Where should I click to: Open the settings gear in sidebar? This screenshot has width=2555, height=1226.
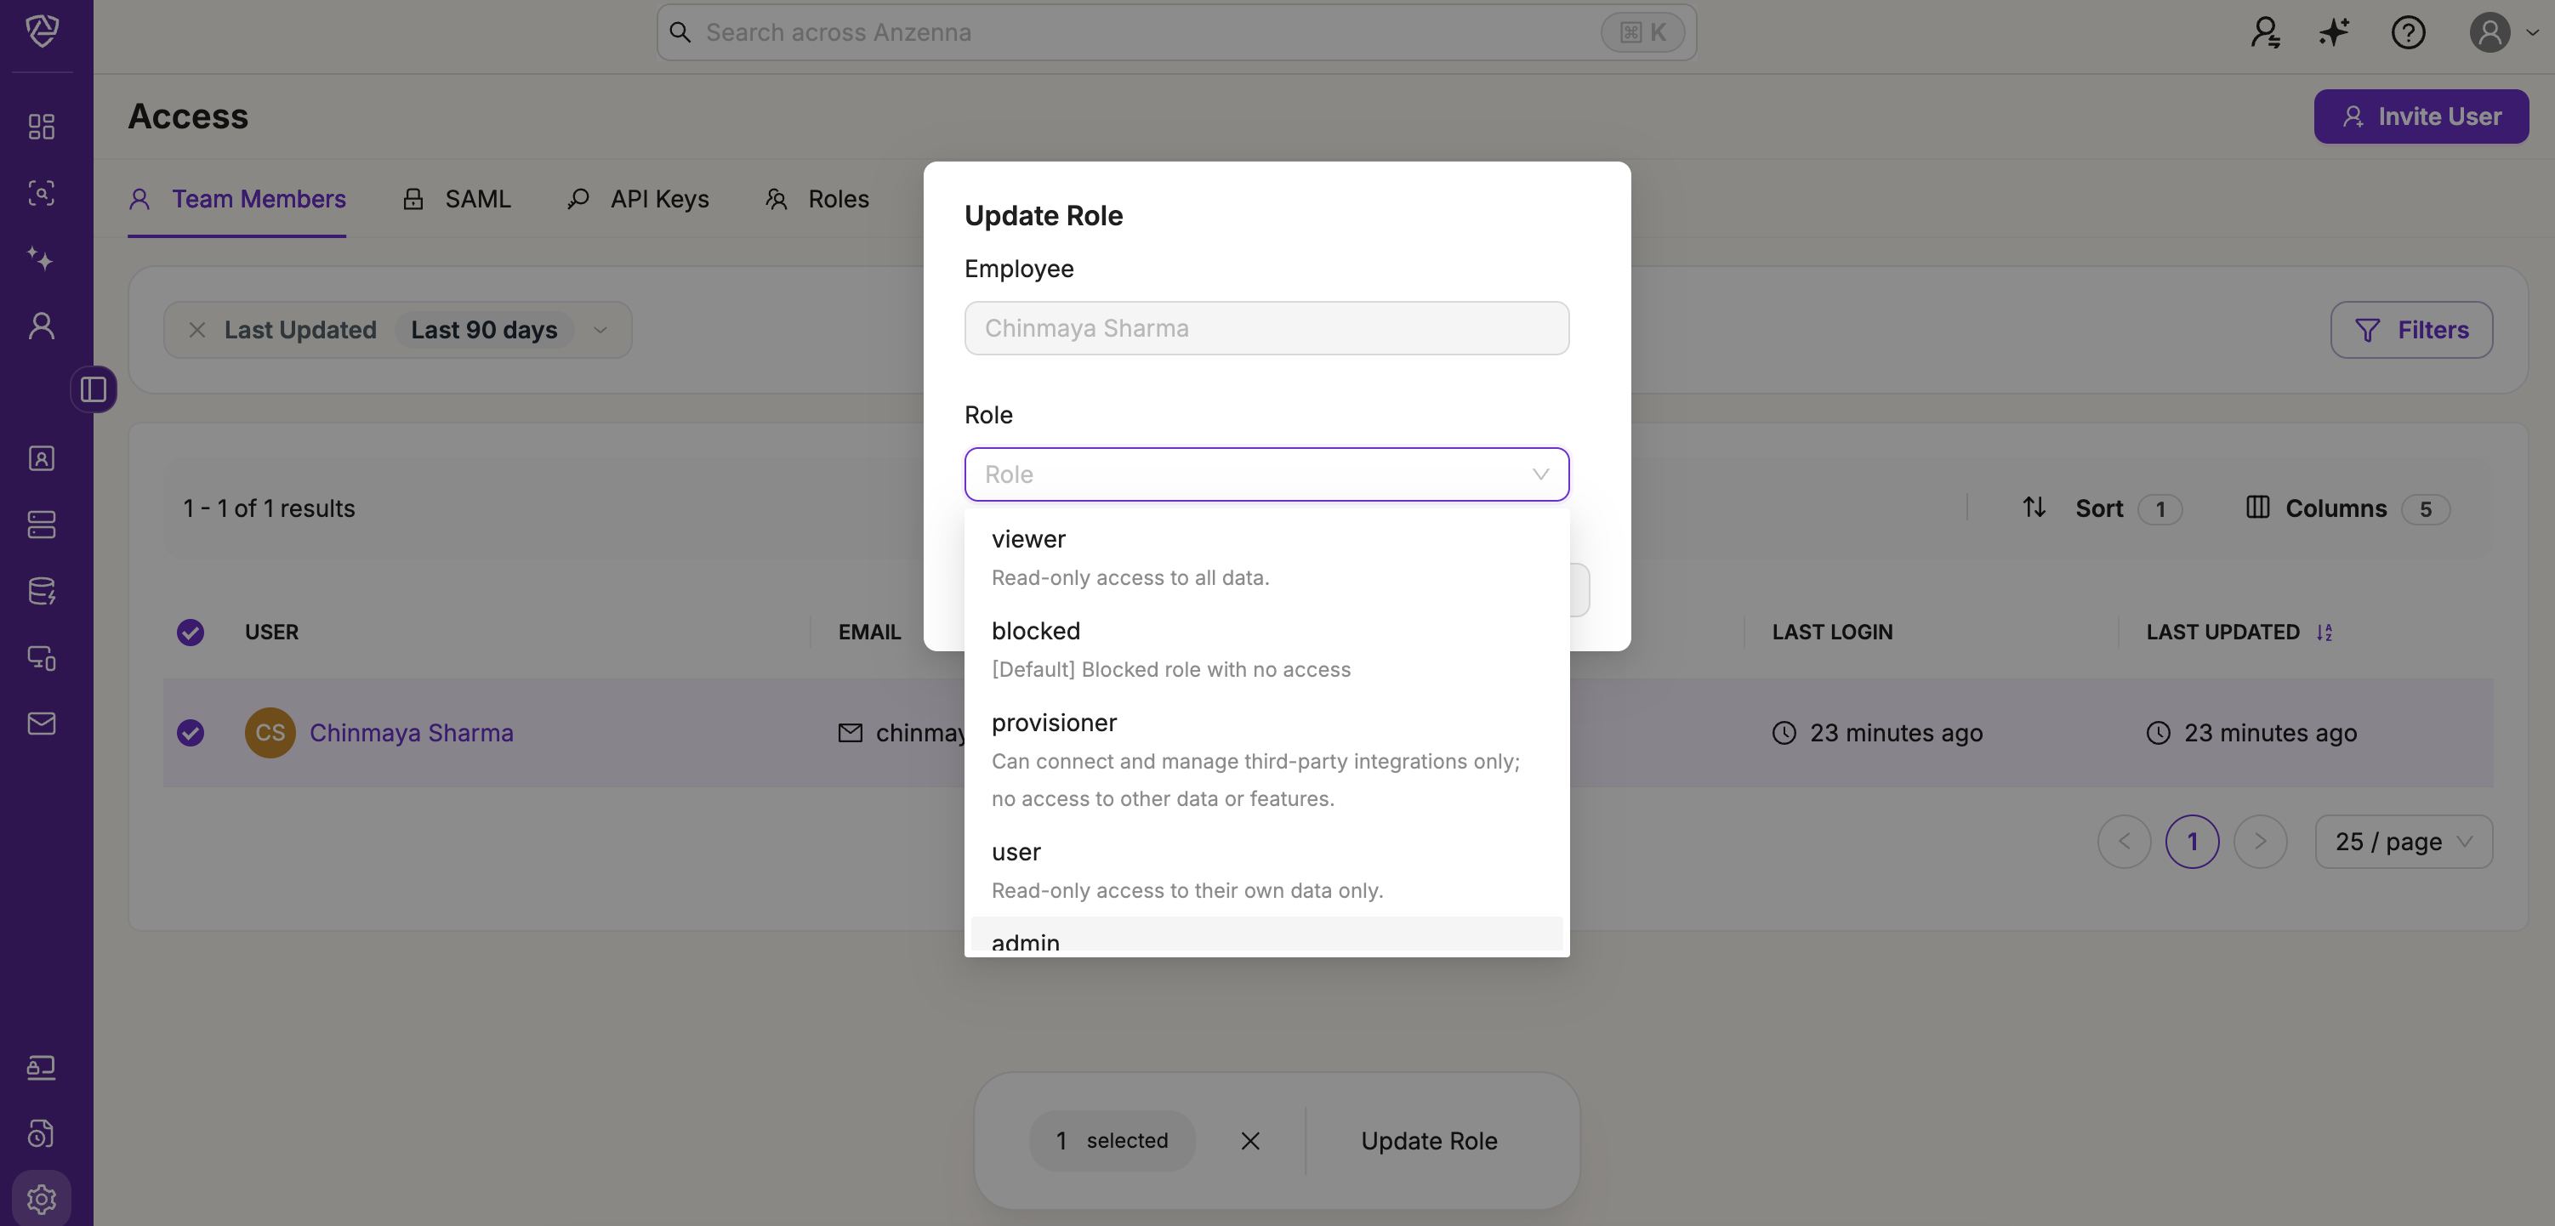click(x=41, y=1198)
